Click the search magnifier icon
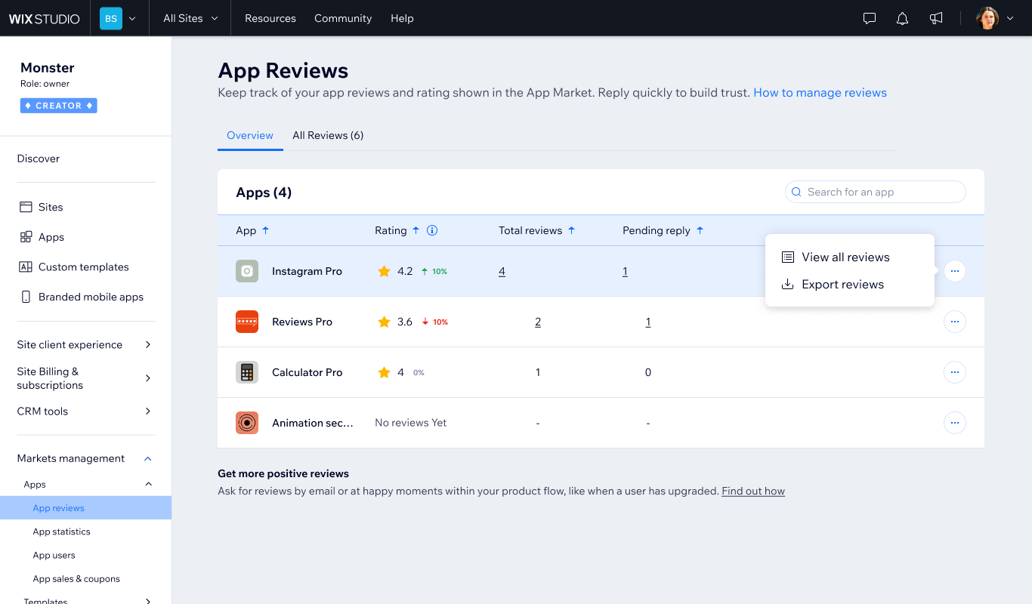The width and height of the screenshot is (1032, 604). click(796, 192)
